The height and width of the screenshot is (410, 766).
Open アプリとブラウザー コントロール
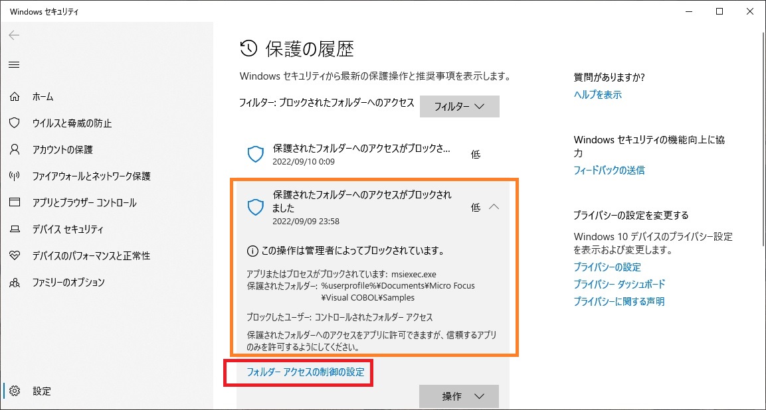[x=84, y=202]
